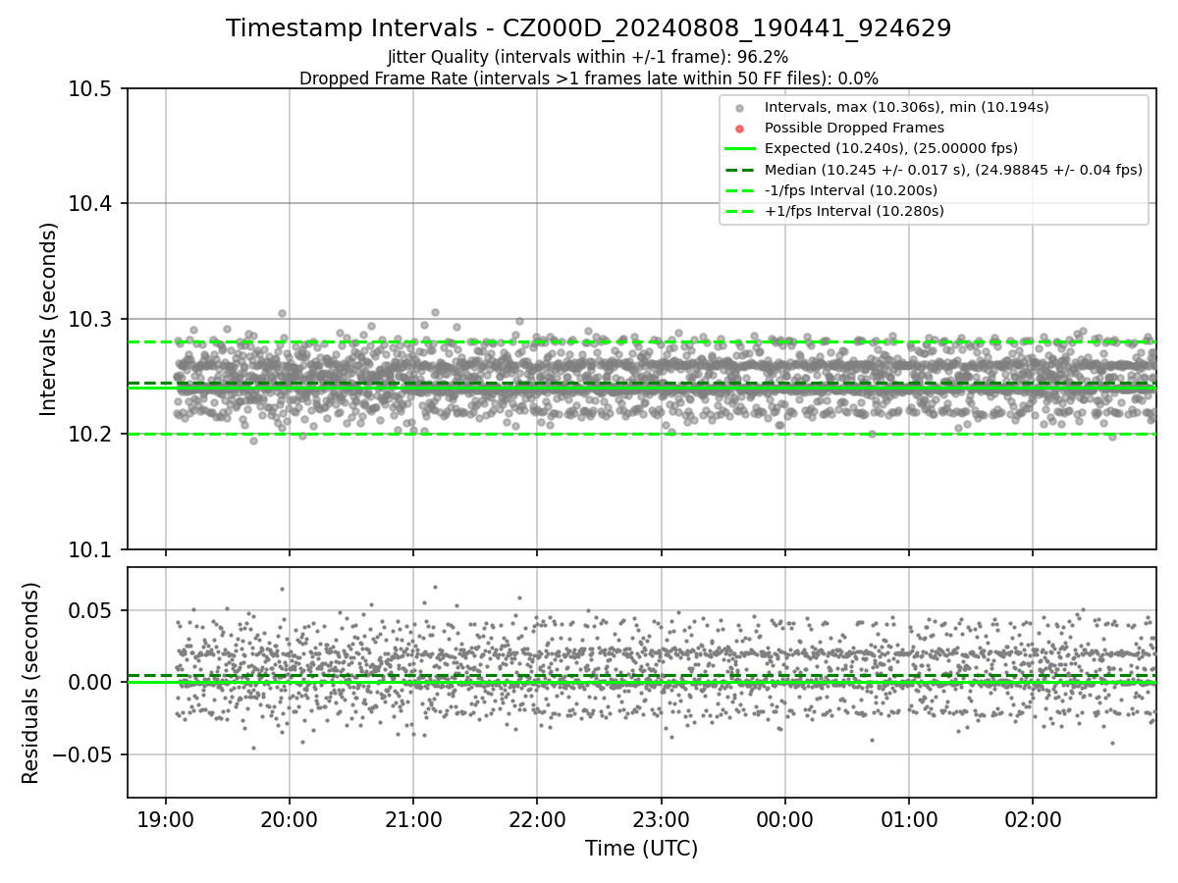Viewport: 1178px width, 883px height.
Task: Click the red dot marker beside Possible Dropped Frames
Action: click(740, 129)
